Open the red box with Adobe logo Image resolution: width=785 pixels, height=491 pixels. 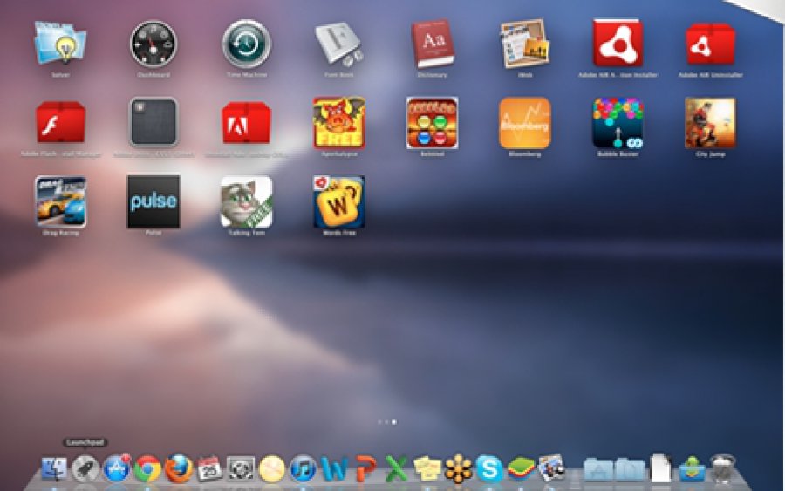tap(246, 123)
